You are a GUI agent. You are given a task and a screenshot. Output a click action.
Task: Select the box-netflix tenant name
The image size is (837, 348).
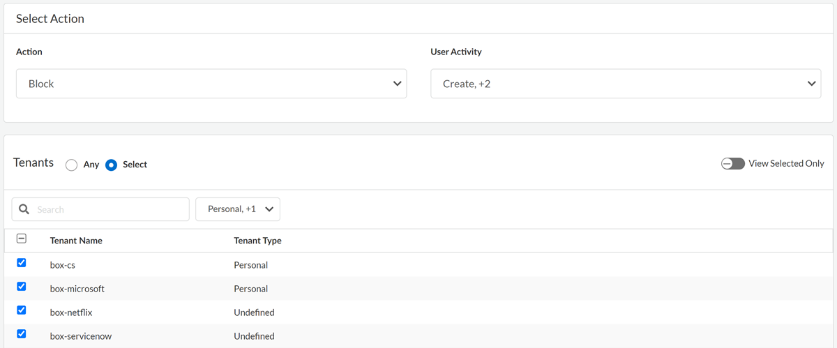71,312
